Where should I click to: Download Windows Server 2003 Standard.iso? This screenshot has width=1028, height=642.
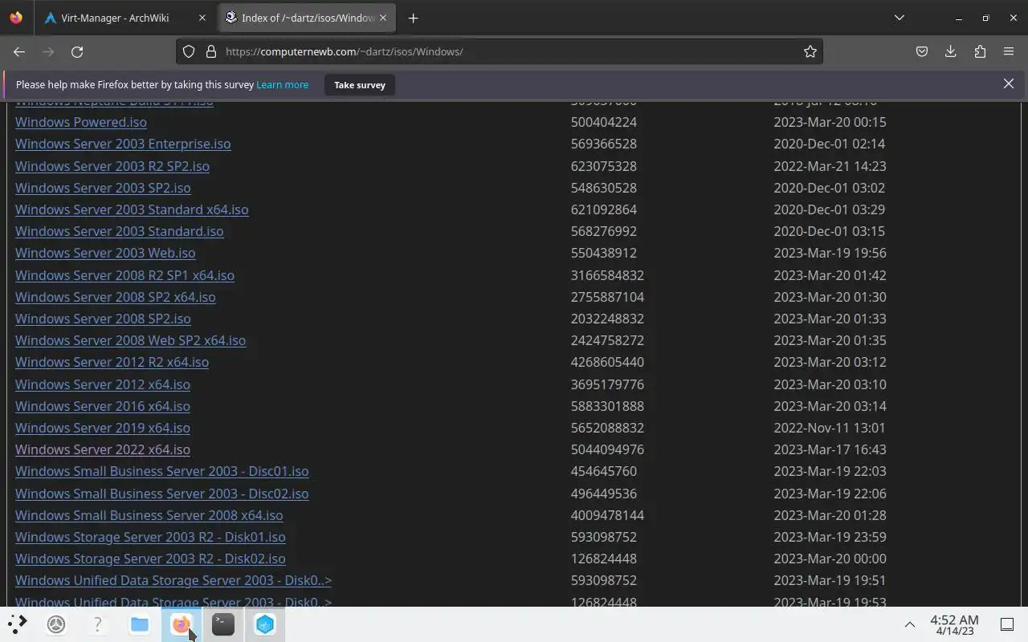(x=120, y=231)
